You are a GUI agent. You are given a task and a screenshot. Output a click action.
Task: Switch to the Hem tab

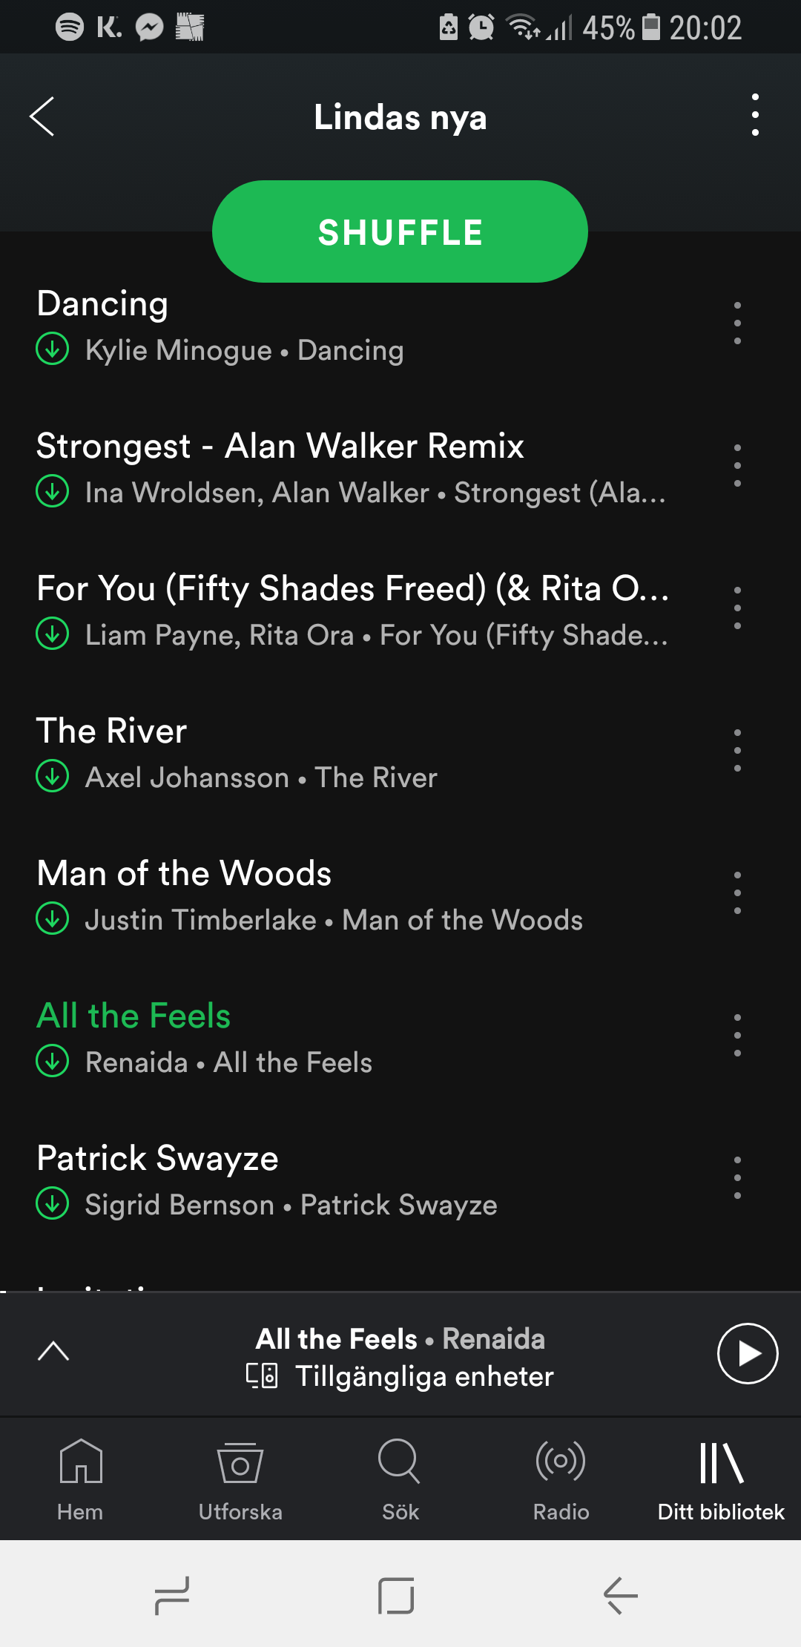(x=80, y=1479)
